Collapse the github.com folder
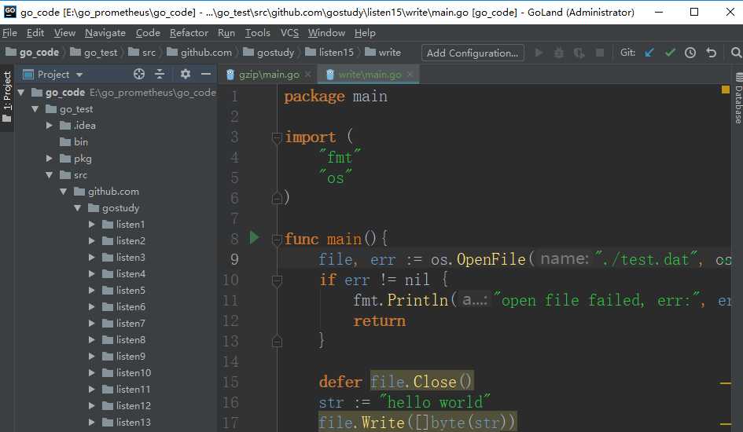Screen dimensions: 743x432 [64, 192]
